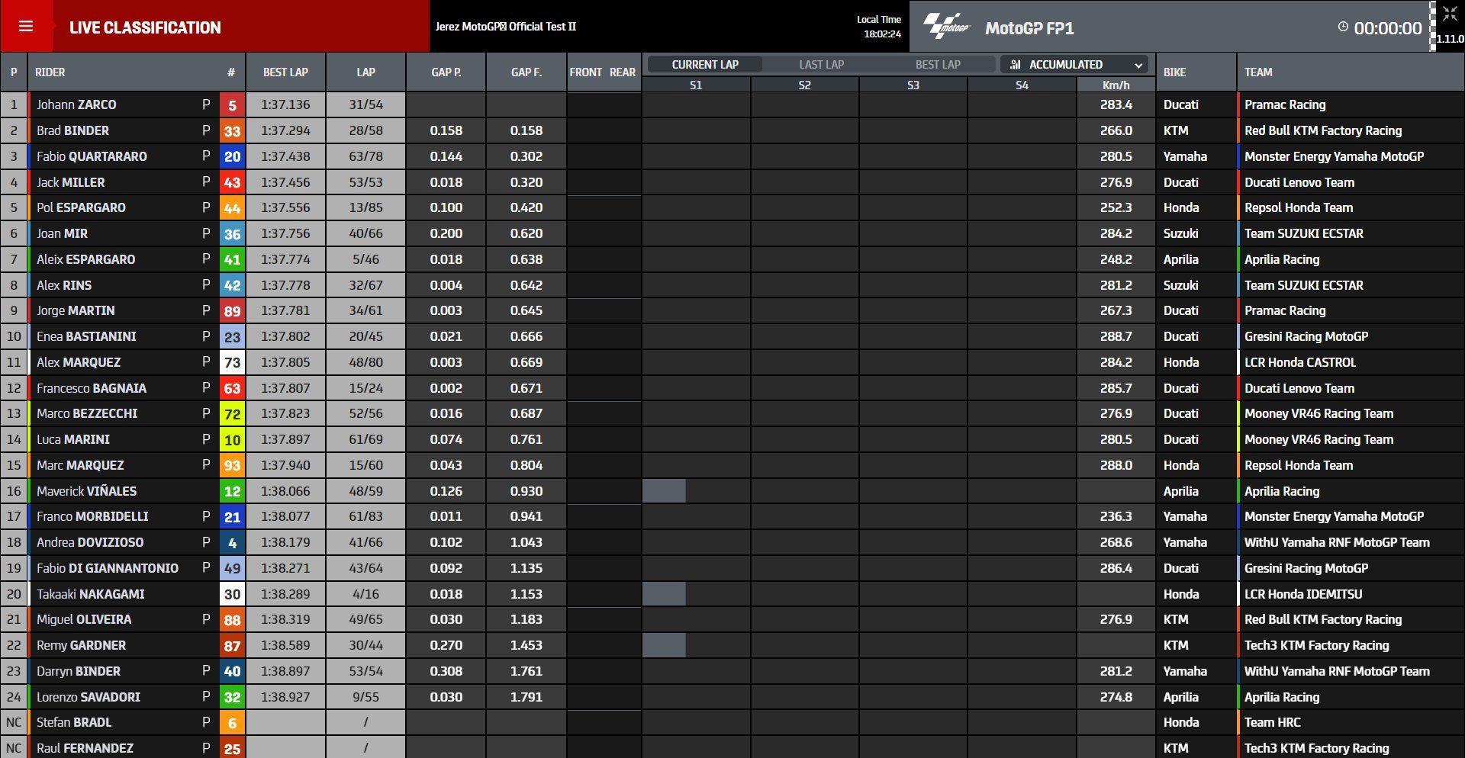Click Pramac Racing team in first row
The image size is (1465, 758).
click(1285, 105)
